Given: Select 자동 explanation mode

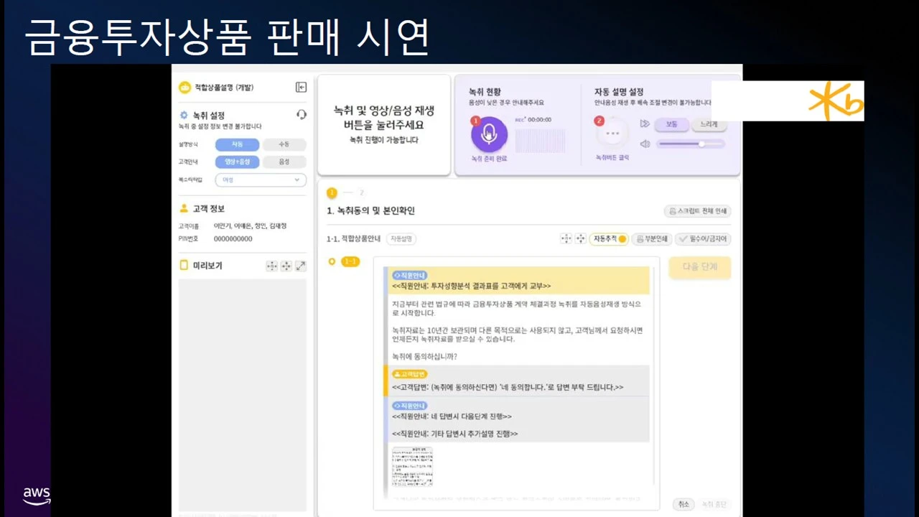Looking at the screenshot, I should click(237, 144).
